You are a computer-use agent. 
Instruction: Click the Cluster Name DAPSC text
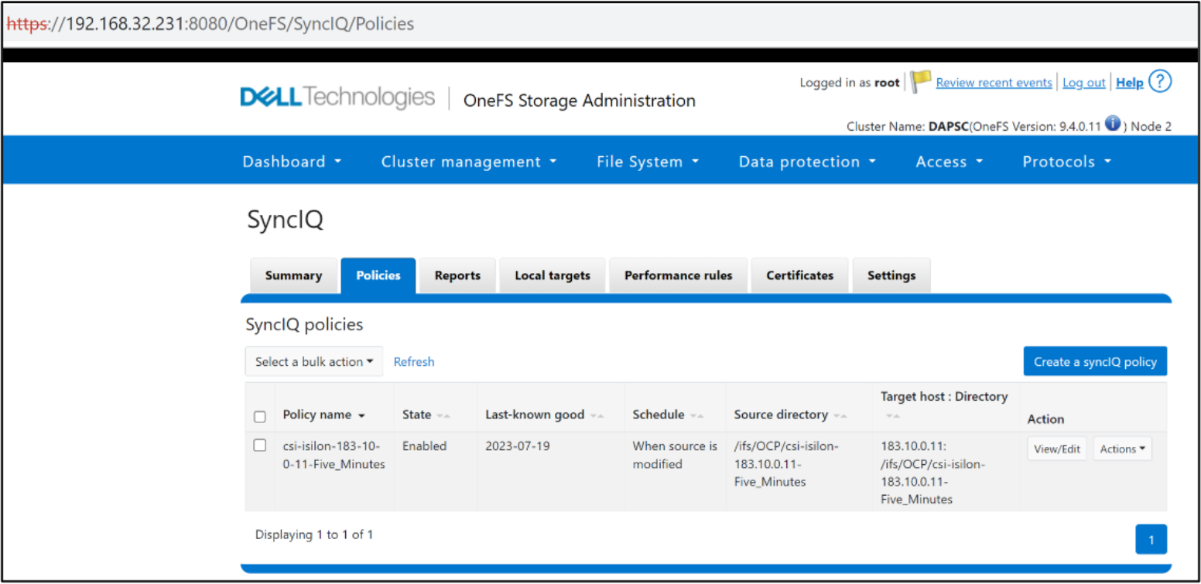pos(907,126)
